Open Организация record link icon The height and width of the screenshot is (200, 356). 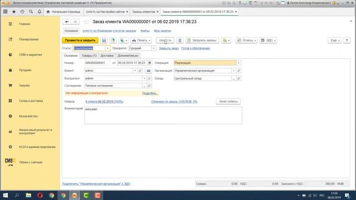(x=239, y=71)
